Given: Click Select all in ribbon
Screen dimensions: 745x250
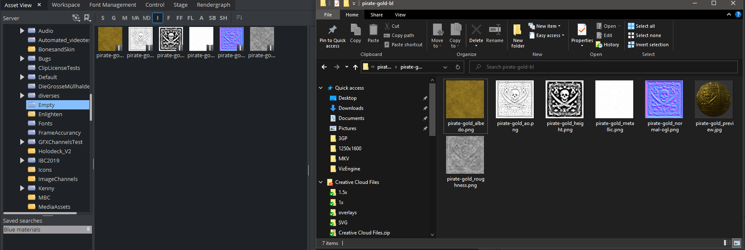Looking at the screenshot, I should point(641,26).
